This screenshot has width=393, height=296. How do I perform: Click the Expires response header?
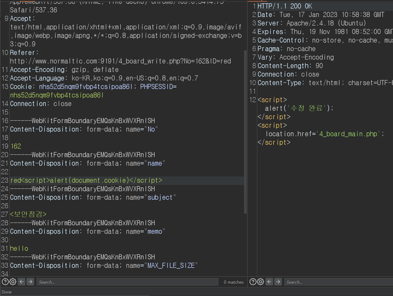click(x=325, y=32)
